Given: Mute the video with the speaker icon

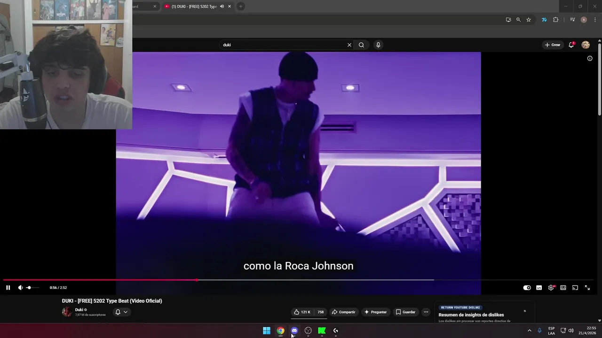Looking at the screenshot, I should pos(20,288).
